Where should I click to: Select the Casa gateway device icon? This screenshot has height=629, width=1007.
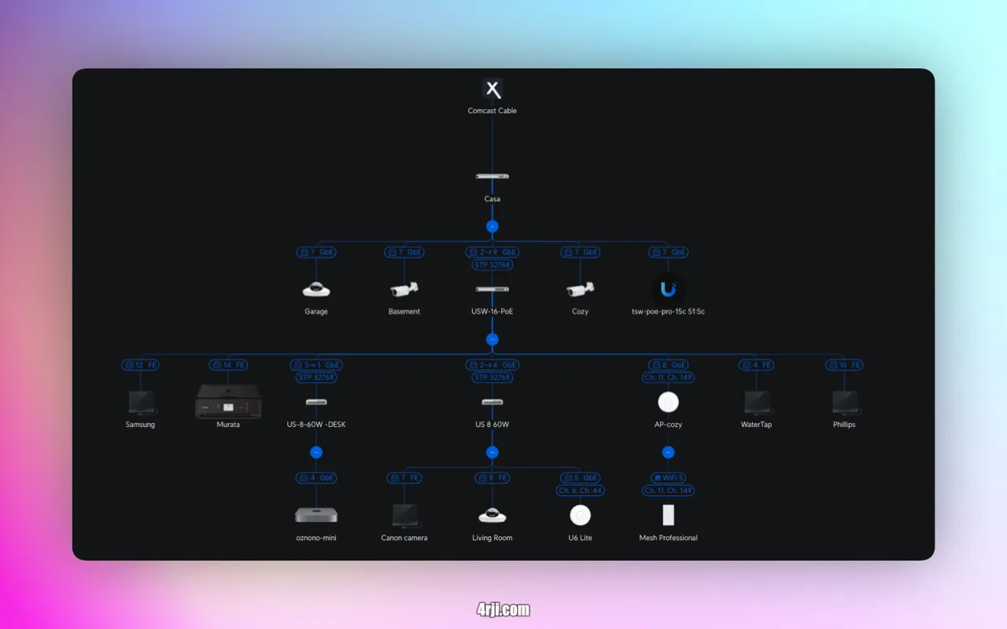click(492, 176)
